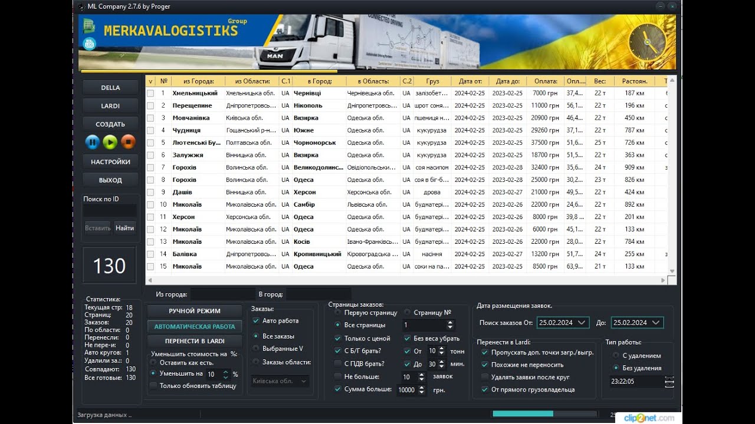The height and width of the screenshot is (424, 755).
Task: Open the 'Поиск заказов От' date dropdown
Action: [582, 323]
